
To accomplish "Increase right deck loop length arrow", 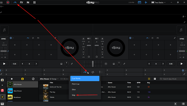I will pyautogui.click(x=163, y=64).
